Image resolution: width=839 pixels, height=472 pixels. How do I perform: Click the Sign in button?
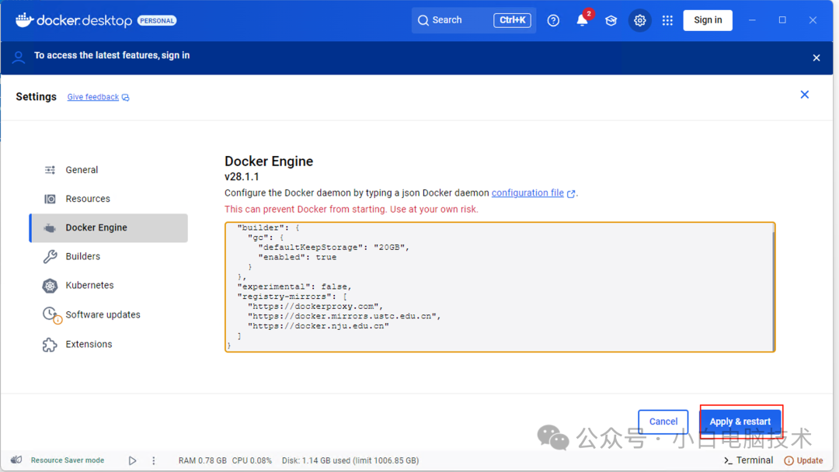click(708, 20)
